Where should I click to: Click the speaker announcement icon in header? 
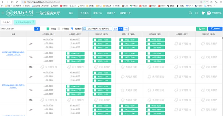tap(197, 13)
